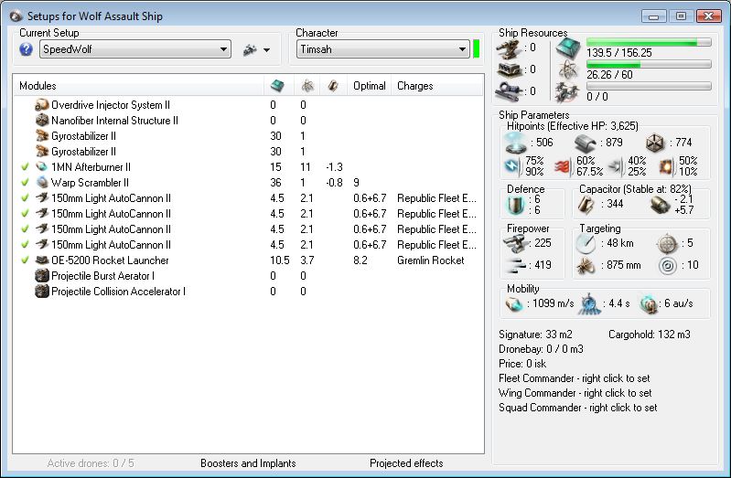Click the powergrid usage progress bar
This screenshot has width=731, height=478.
coord(649,64)
